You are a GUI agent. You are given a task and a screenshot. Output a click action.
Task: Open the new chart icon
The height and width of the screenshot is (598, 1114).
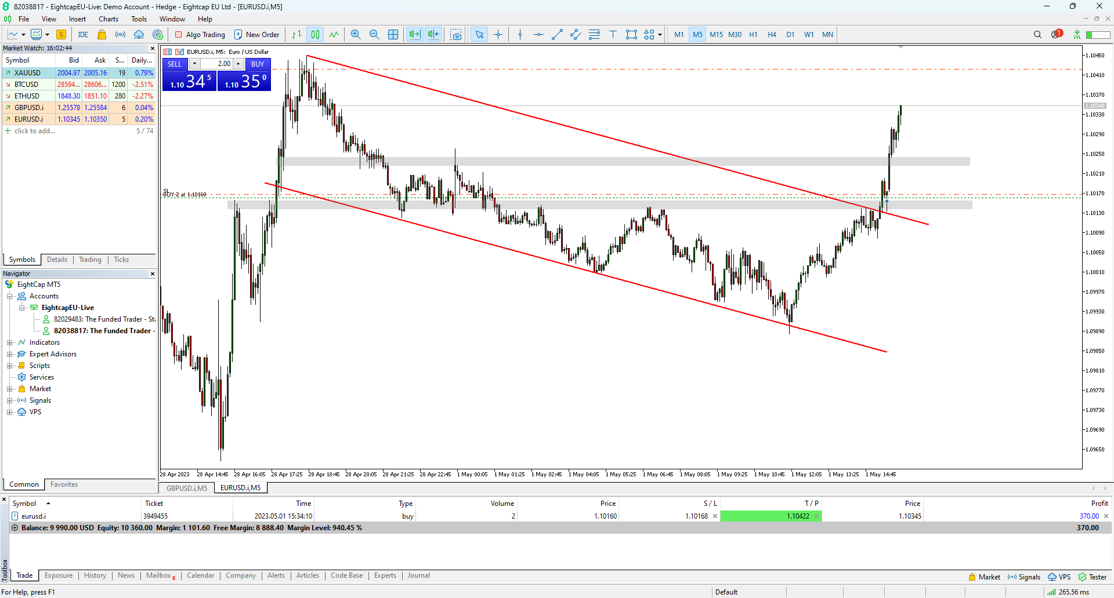[13, 35]
